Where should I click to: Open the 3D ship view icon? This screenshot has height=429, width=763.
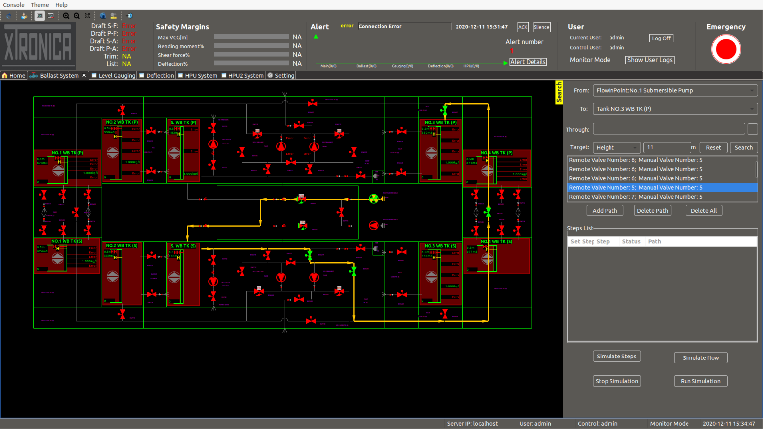point(102,16)
